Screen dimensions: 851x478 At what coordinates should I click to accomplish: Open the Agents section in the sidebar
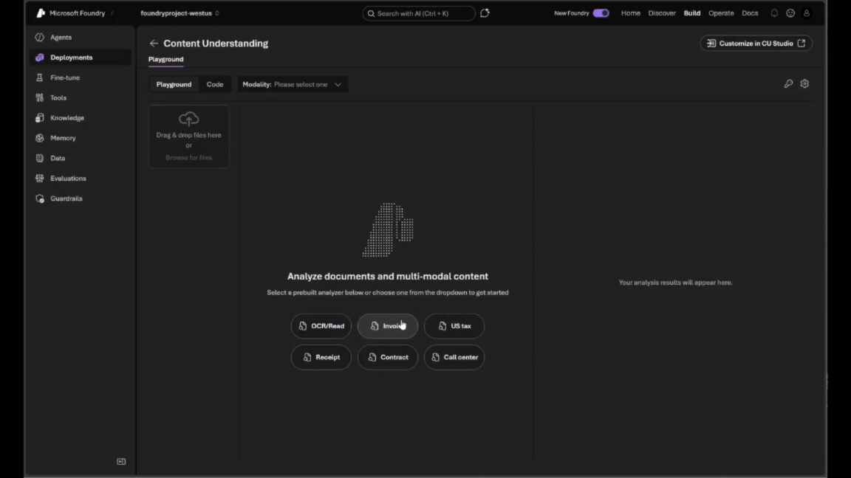[x=81, y=38]
